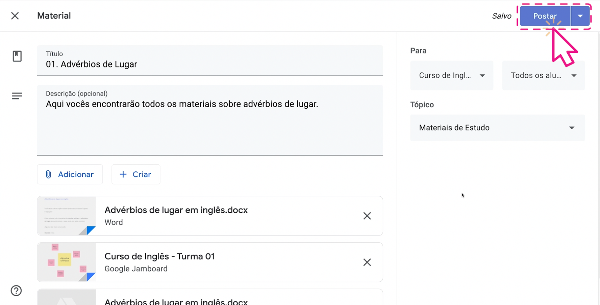Click the Adicionar attachment button
600x305 pixels.
[70, 174]
